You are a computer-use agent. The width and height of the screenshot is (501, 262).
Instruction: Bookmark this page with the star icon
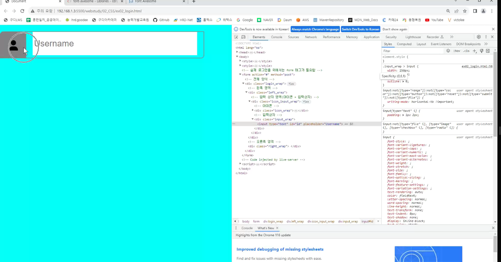pyautogui.click(x=465, y=11)
